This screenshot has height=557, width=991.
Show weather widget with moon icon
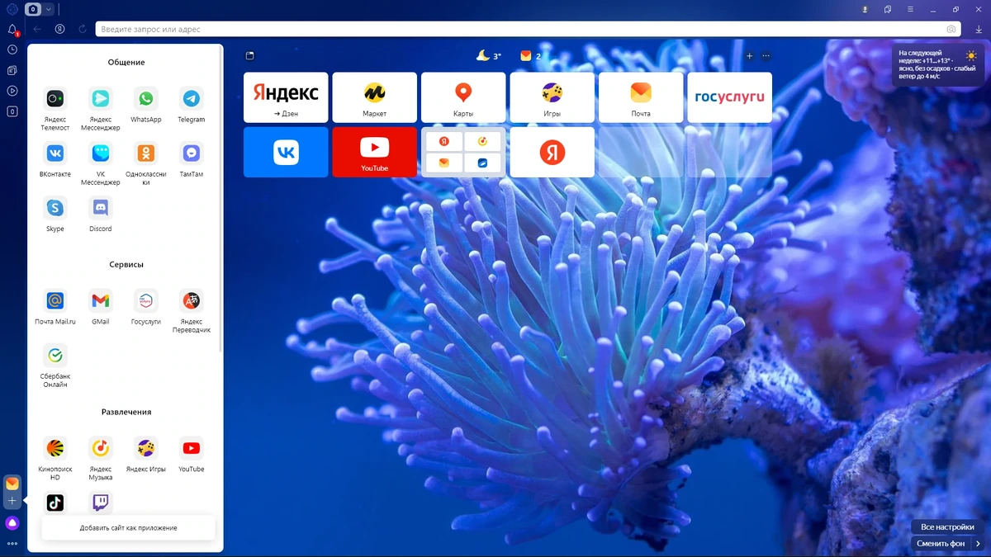pos(489,56)
